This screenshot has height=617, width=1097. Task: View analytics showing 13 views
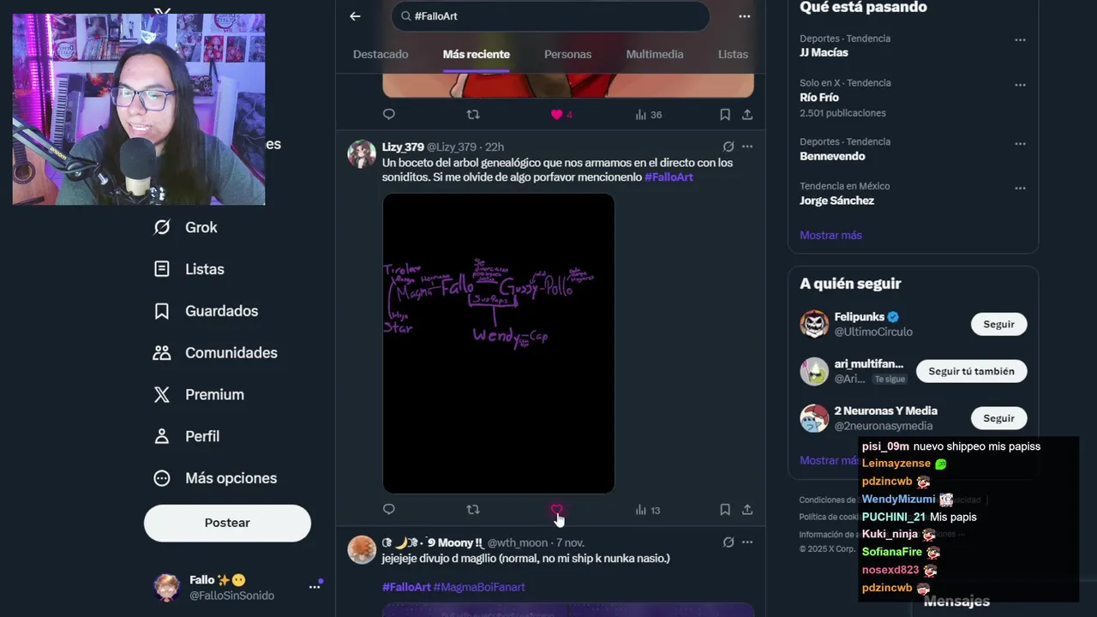[x=648, y=510]
